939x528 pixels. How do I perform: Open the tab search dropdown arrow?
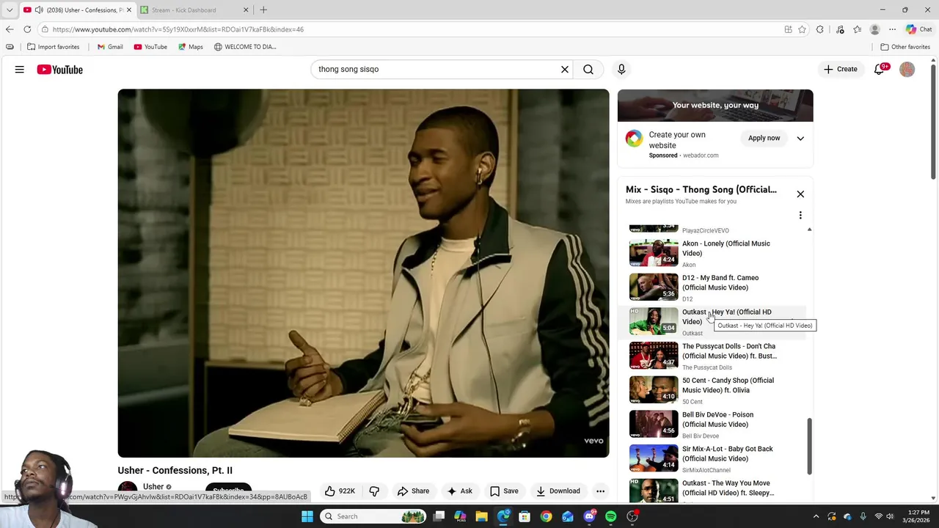(x=10, y=10)
